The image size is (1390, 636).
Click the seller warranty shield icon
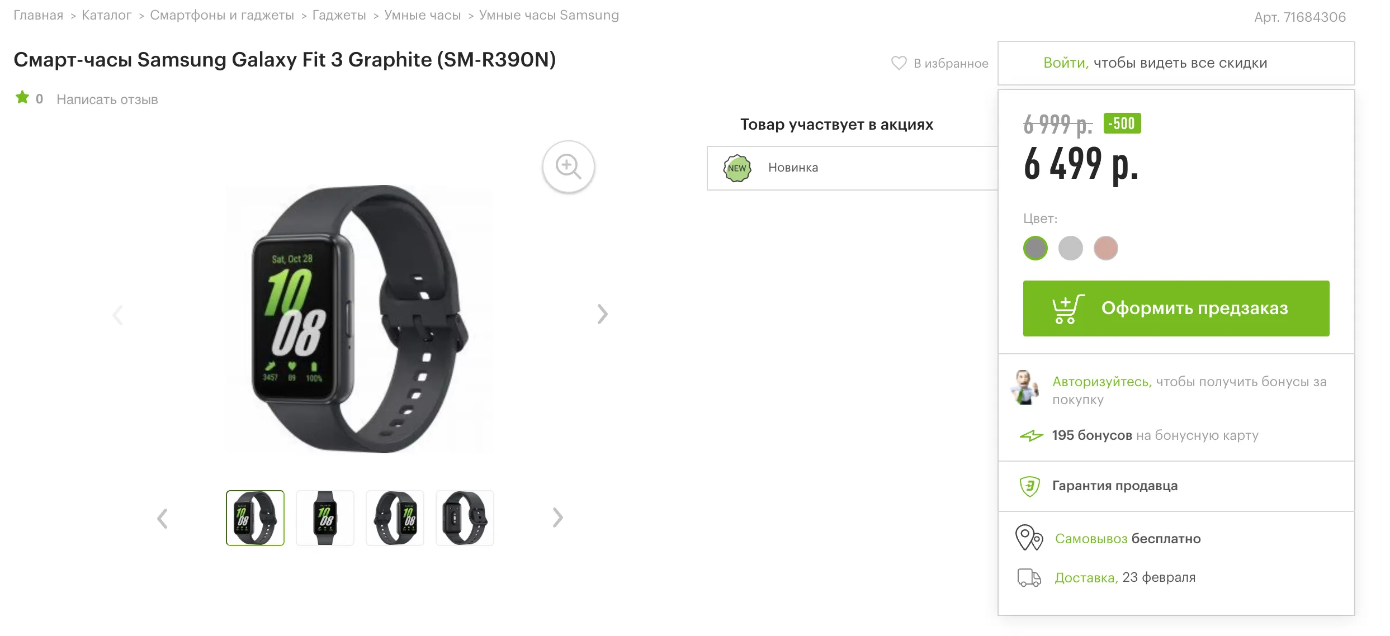click(1029, 486)
